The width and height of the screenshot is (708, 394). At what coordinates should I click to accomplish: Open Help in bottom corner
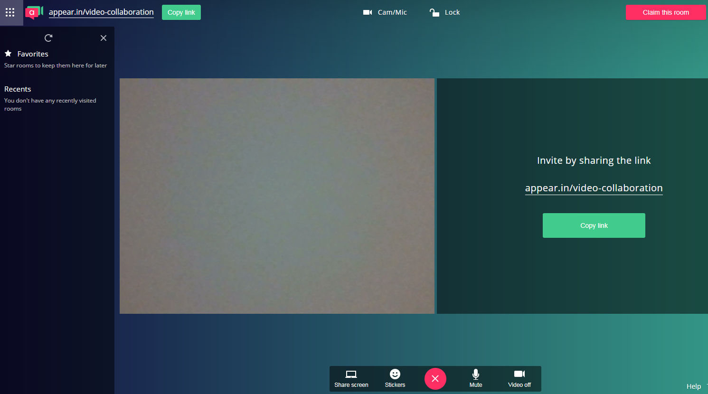[x=694, y=386]
